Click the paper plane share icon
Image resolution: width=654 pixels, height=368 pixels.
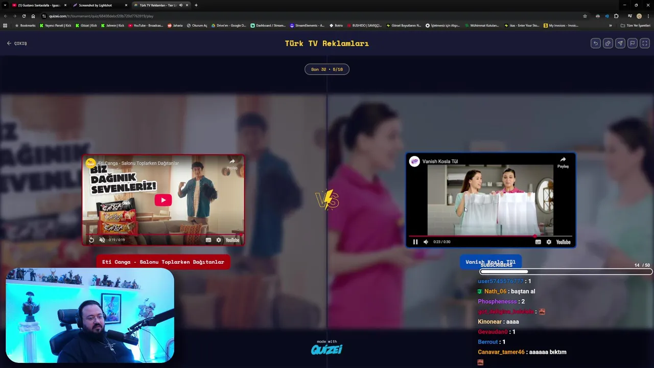click(x=620, y=43)
